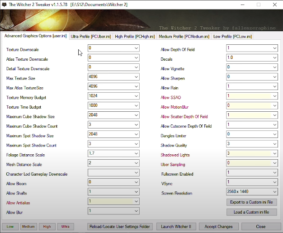283x233 pixels.
Task: Click Export to a Custom ini File
Action: click(252, 202)
